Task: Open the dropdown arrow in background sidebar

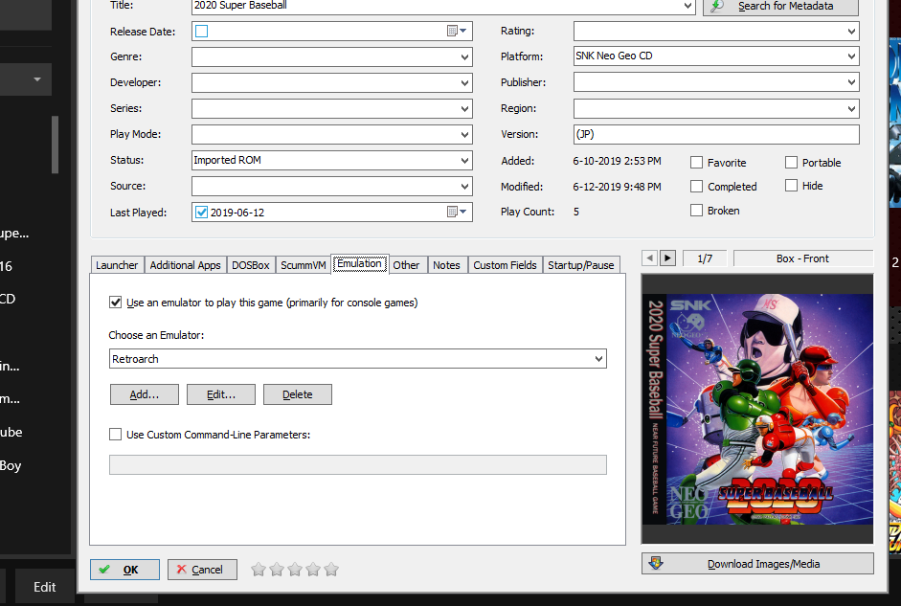Action: coord(37,79)
